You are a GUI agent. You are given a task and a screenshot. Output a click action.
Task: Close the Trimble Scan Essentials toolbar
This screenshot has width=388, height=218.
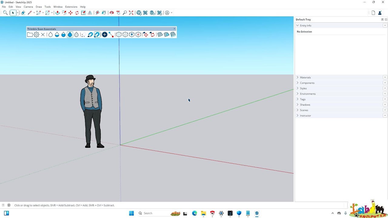click(x=174, y=29)
